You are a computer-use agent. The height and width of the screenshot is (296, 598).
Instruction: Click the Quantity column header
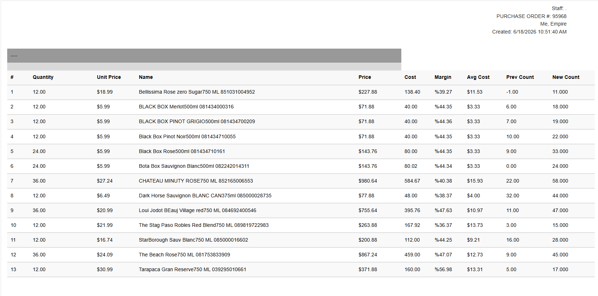point(43,77)
